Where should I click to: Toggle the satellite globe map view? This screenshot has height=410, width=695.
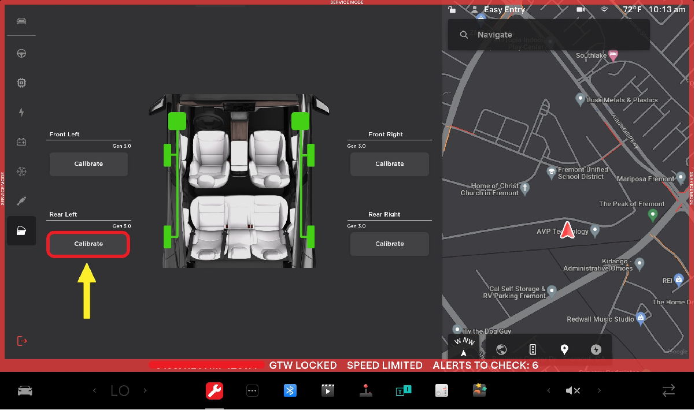(x=501, y=349)
